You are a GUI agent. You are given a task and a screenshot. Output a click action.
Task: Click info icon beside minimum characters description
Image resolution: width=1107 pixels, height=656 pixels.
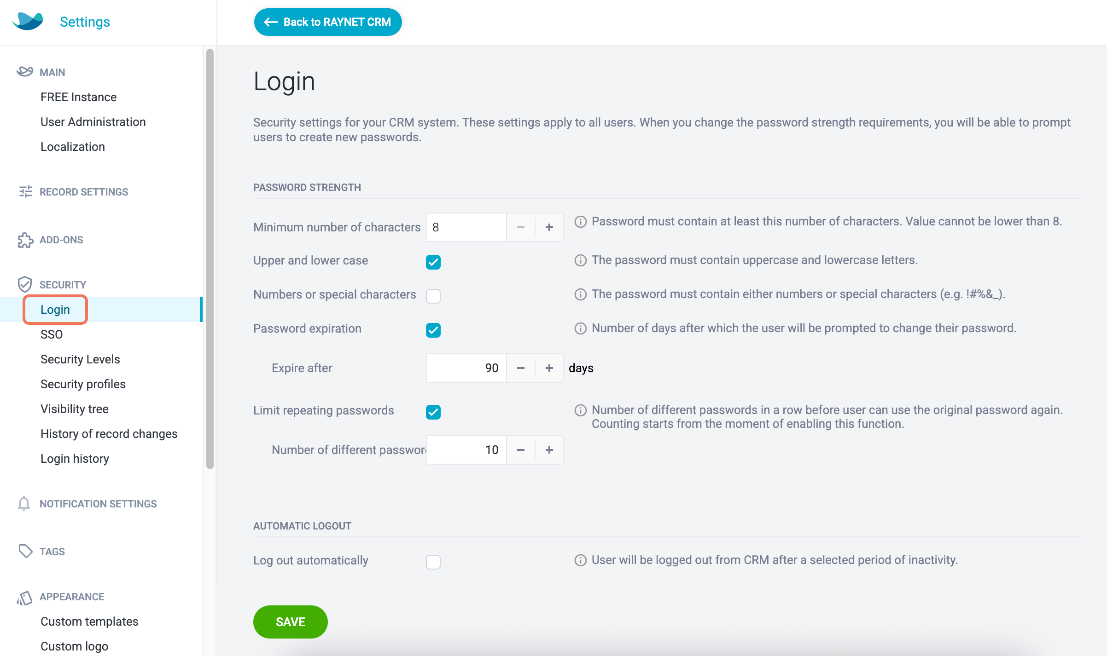point(581,222)
